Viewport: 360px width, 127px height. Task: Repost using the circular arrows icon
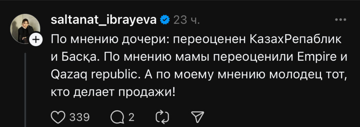(x=162, y=118)
